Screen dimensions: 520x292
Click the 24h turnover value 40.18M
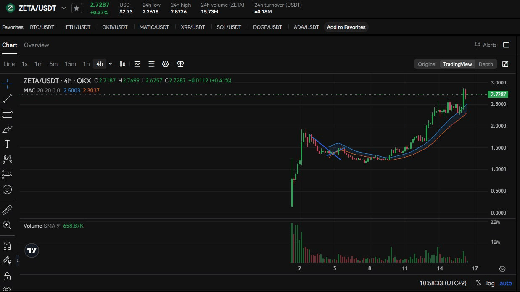[263, 12]
